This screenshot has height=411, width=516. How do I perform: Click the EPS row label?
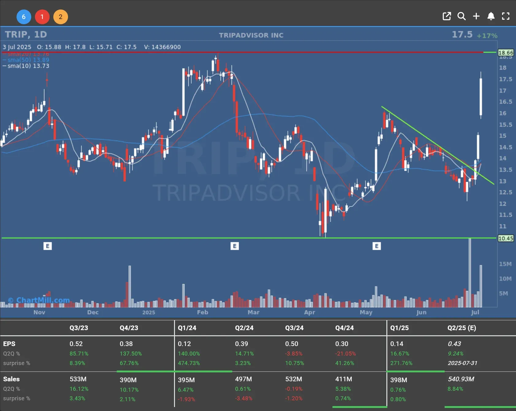[9, 344]
